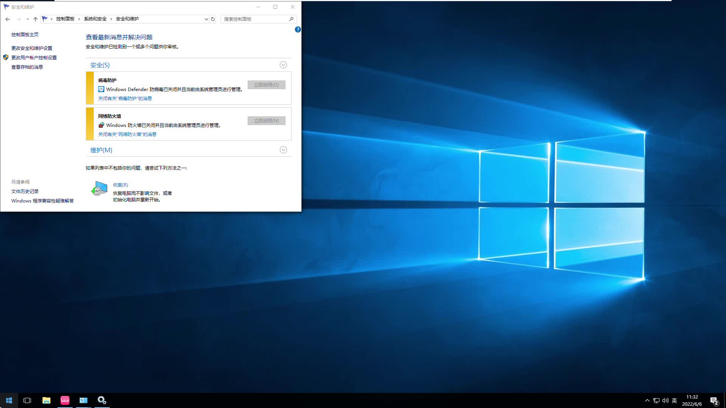726x408 pixels.
Task: Open 控制面板主页 link
Action: coord(25,34)
